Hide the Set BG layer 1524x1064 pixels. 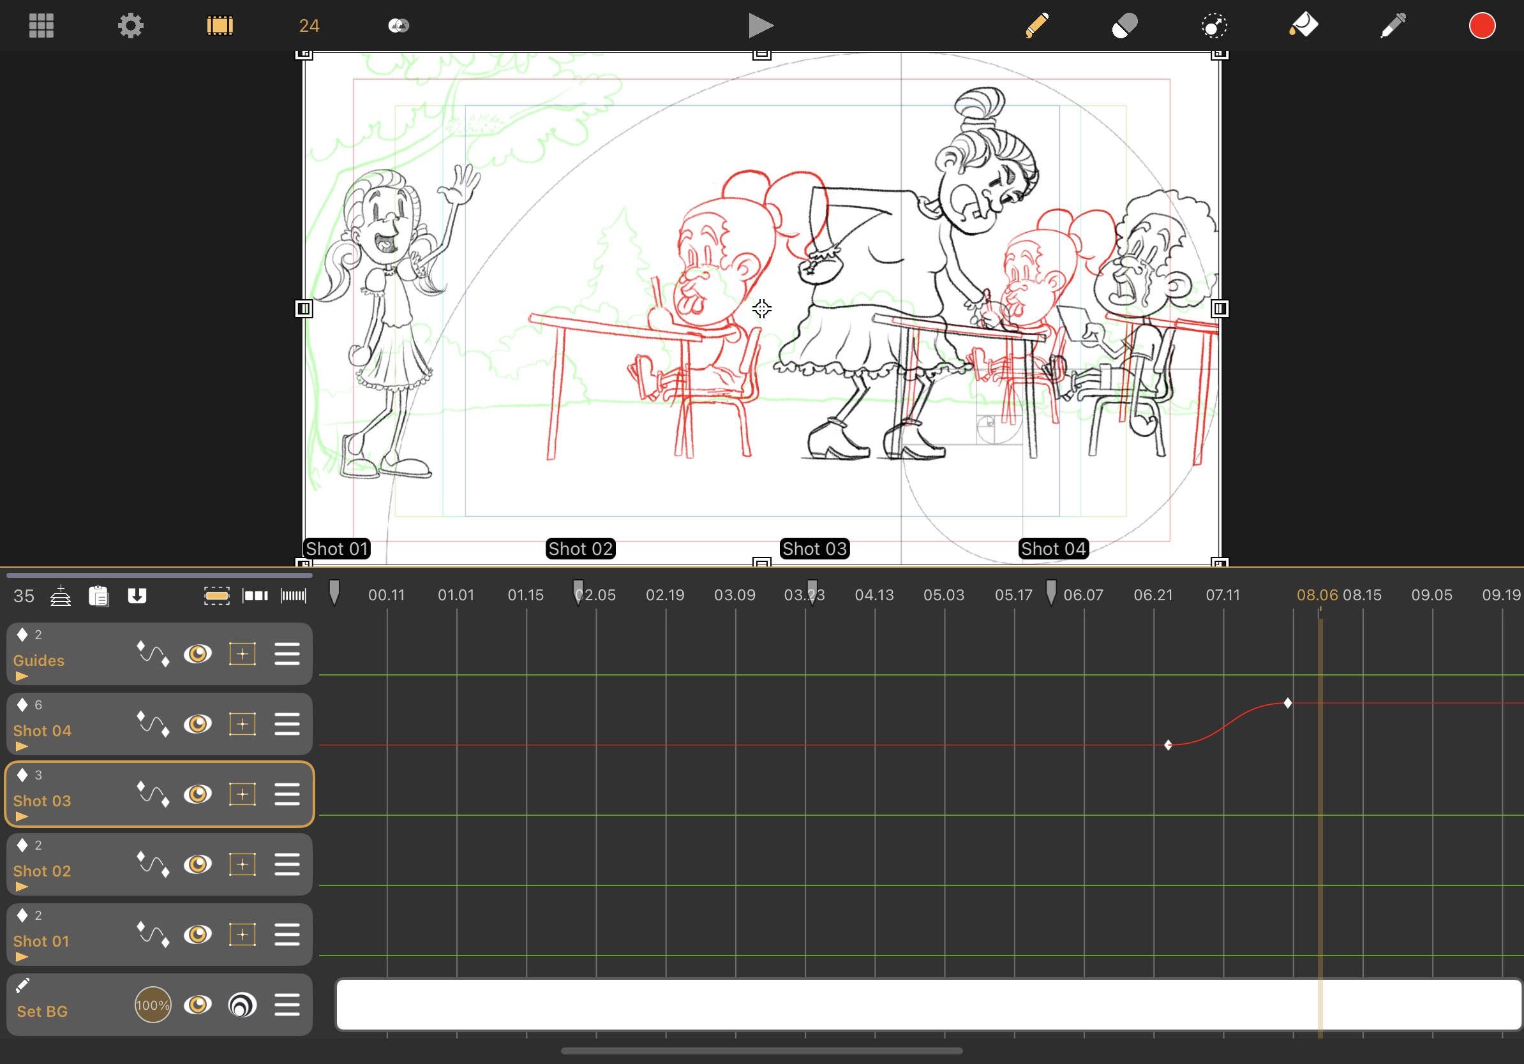pyautogui.click(x=198, y=1005)
